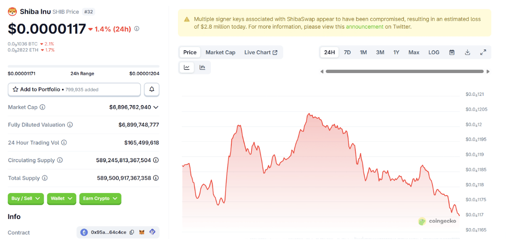
Task: Open the announcement link in warning banner
Action: (x=364, y=27)
